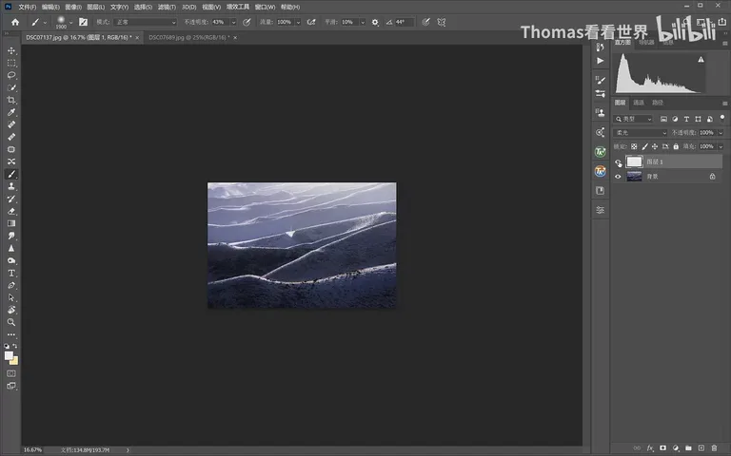Toggle pressure for size button
This screenshot has width=731, height=456.
click(425, 22)
